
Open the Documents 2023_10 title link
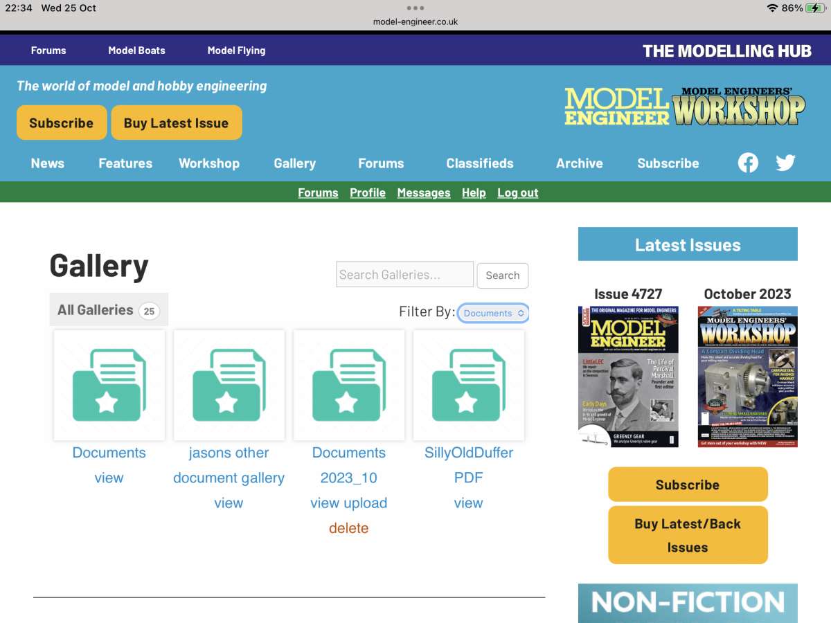tap(349, 465)
